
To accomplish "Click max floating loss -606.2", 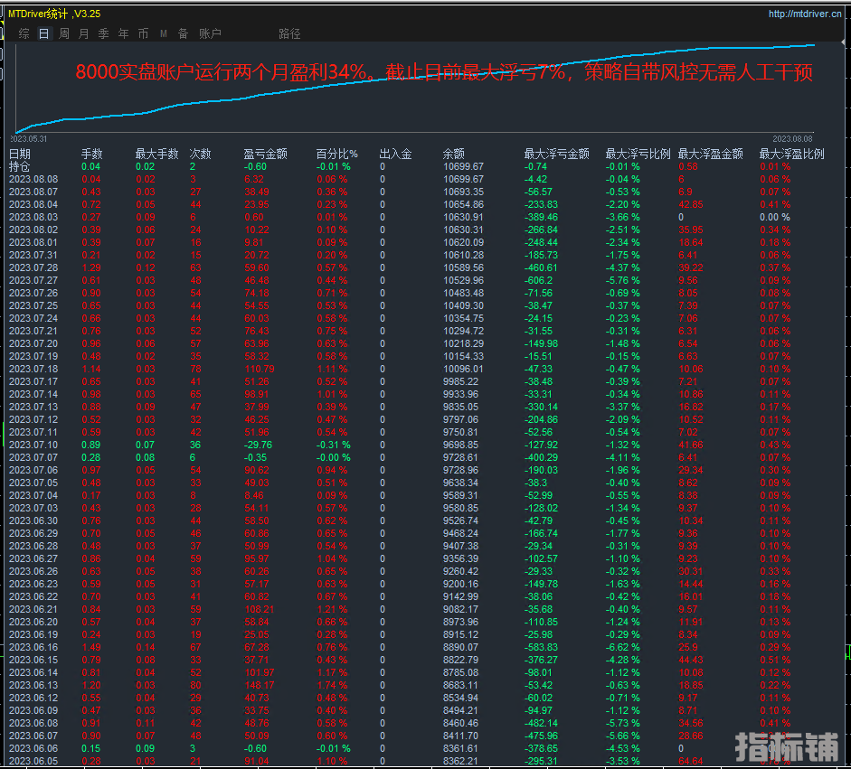I will [x=538, y=280].
